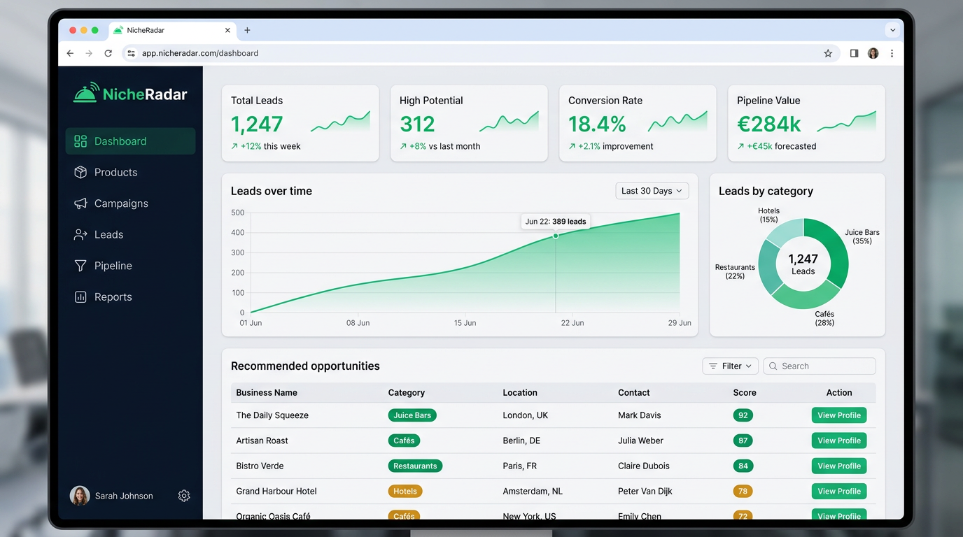This screenshot has width=963, height=537.
Task: Click the Pipeline Value €284k
Action: (x=769, y=124)
